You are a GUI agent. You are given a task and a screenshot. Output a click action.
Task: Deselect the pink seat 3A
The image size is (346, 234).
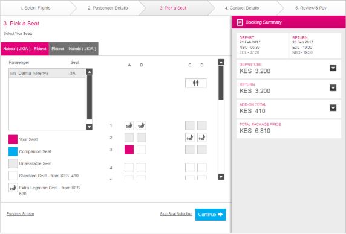pos(129,150)
